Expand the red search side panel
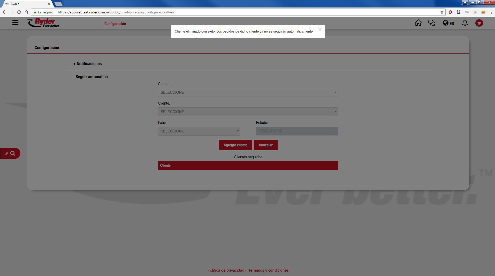The width and height of the screenshot is (495, 276). pyautogui.click(x=10, y=153)
